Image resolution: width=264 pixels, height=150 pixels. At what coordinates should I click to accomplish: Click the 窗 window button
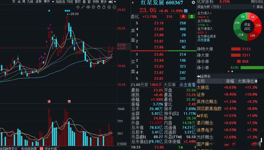pyautogui.click(x=89, y=2)
